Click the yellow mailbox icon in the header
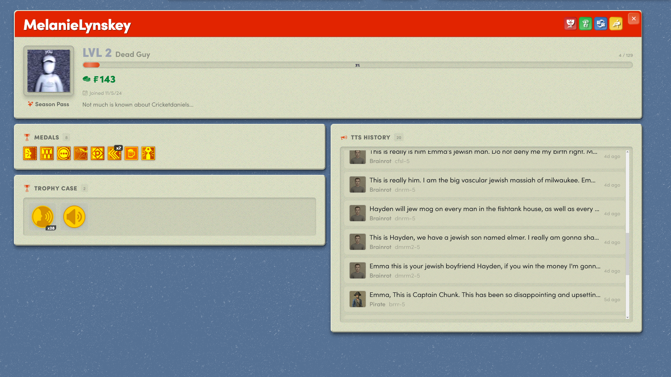 (616, 24)
